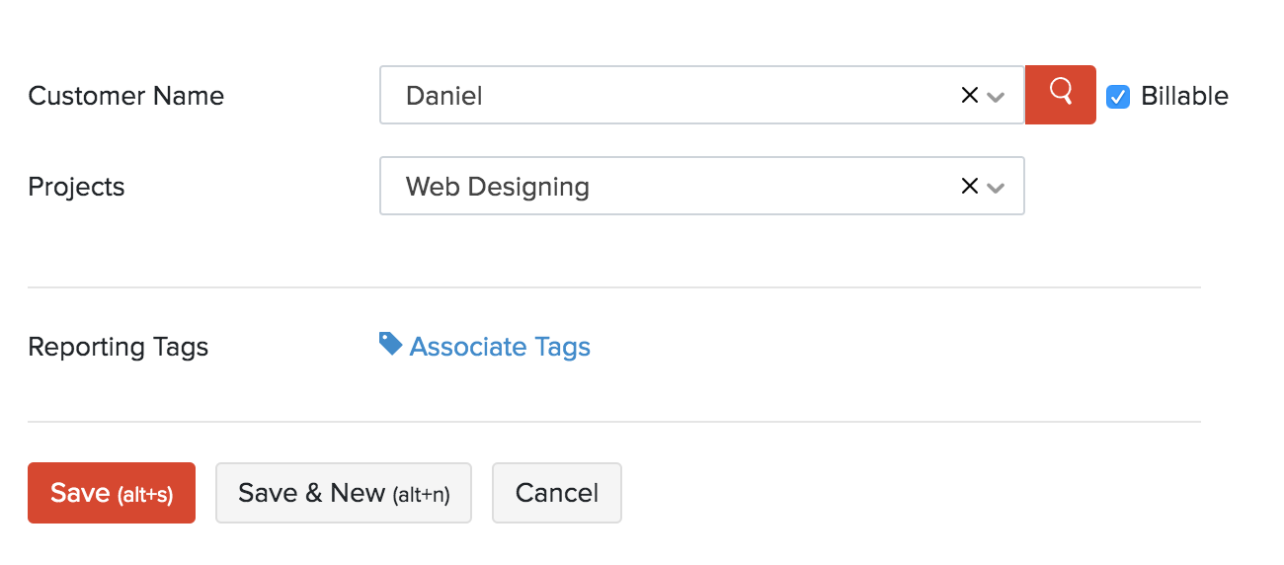Click the tag icon beside Associate Tags
Screen dimensions: 1284x565
point(390,344)
